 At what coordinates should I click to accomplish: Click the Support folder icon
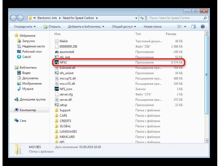57,110
